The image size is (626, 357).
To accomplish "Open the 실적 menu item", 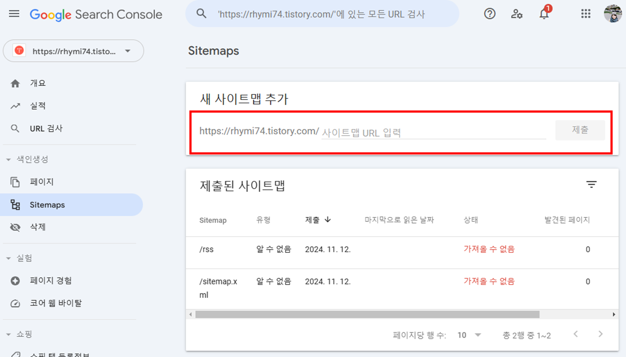I will point(72,106).
